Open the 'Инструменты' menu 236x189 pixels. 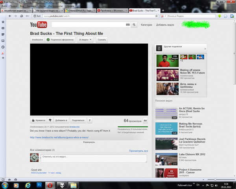[x=55, y=6]
